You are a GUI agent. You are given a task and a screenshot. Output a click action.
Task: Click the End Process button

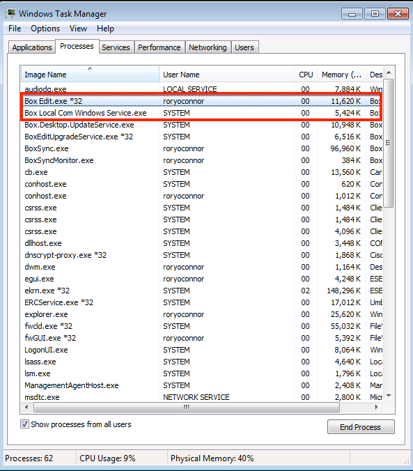point(361,427)
